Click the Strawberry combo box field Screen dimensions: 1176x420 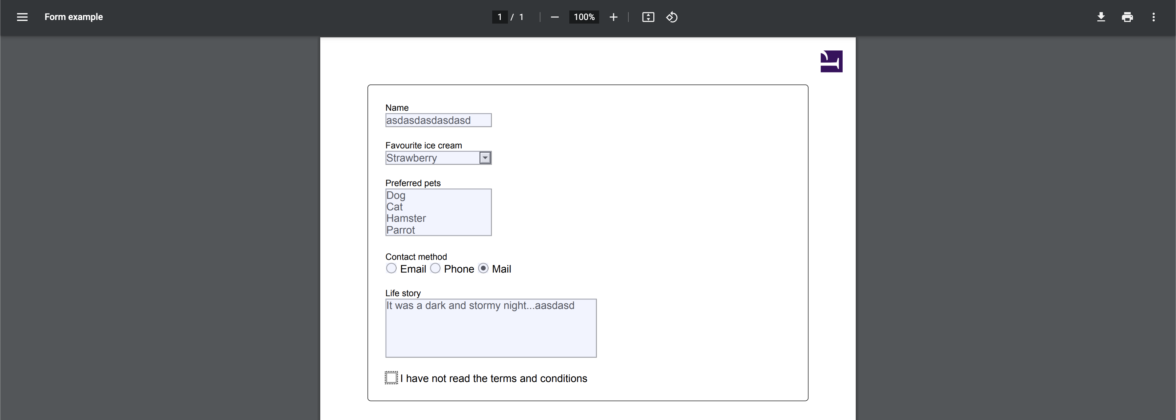pos(432,158)
